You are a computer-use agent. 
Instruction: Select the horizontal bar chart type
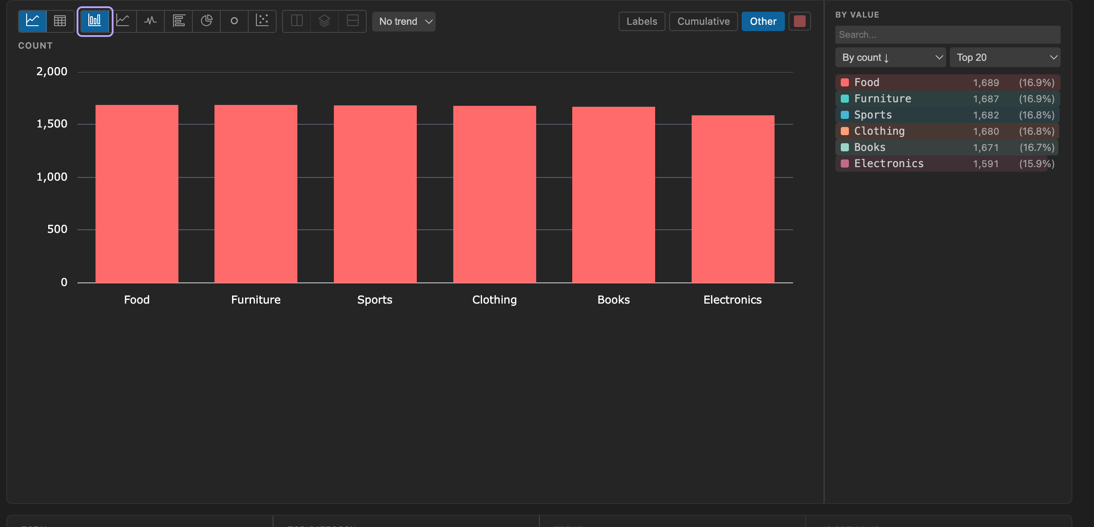click(179, 21)
